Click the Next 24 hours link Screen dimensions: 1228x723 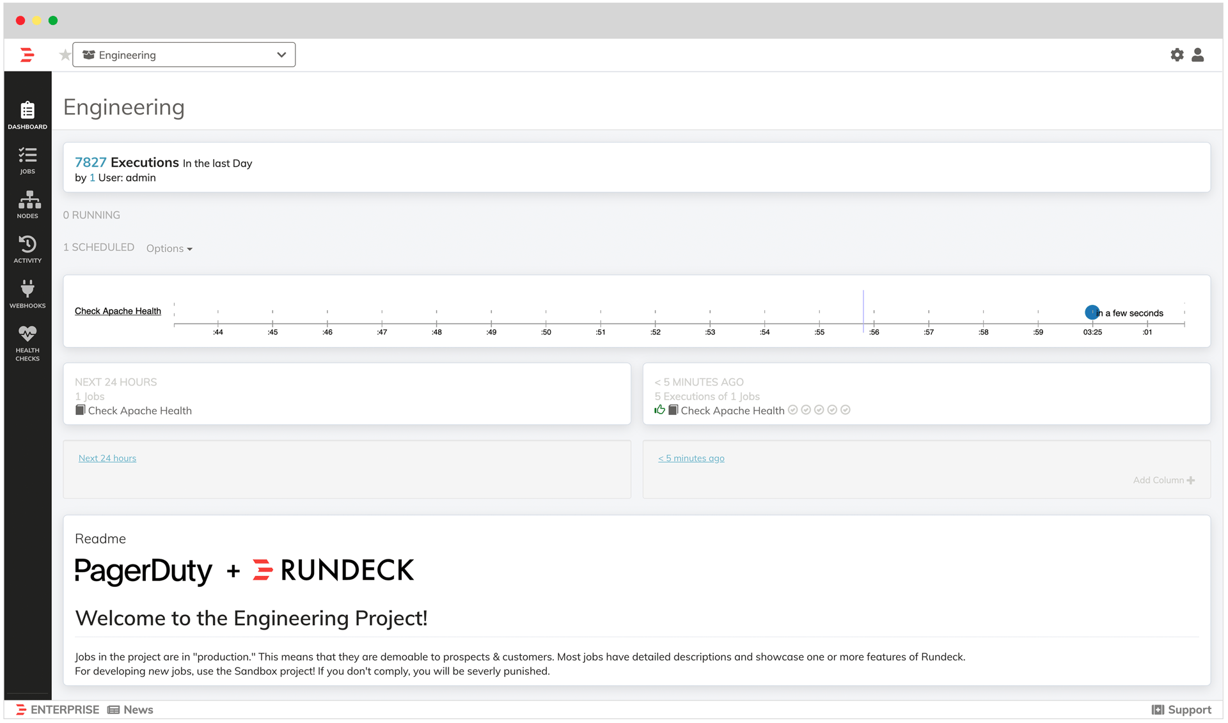107,458
